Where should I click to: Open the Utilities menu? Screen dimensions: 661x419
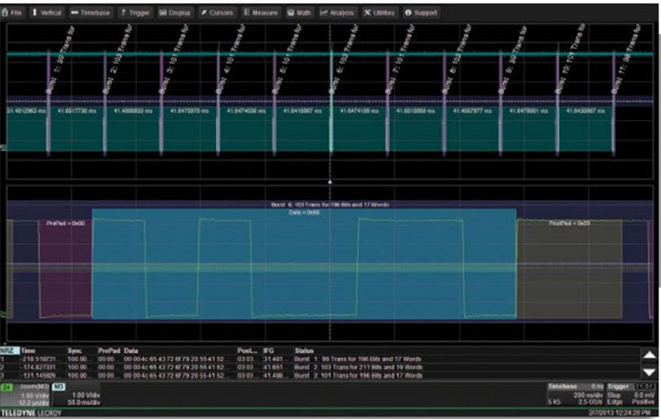click(x=380, y=12)
